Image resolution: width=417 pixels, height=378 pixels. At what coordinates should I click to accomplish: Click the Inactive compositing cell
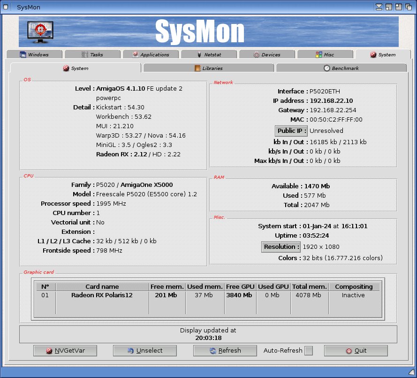pos(353,295)
